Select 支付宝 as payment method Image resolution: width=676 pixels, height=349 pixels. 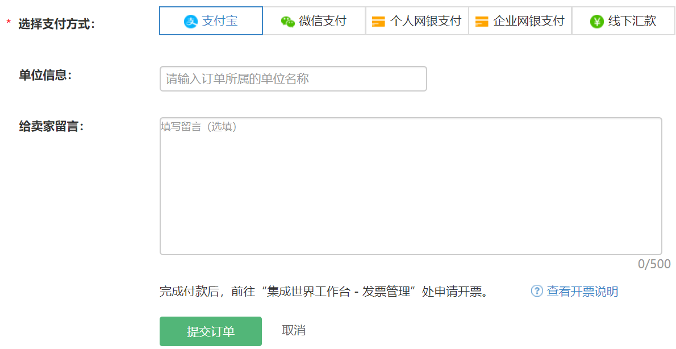tap(211, 20)
